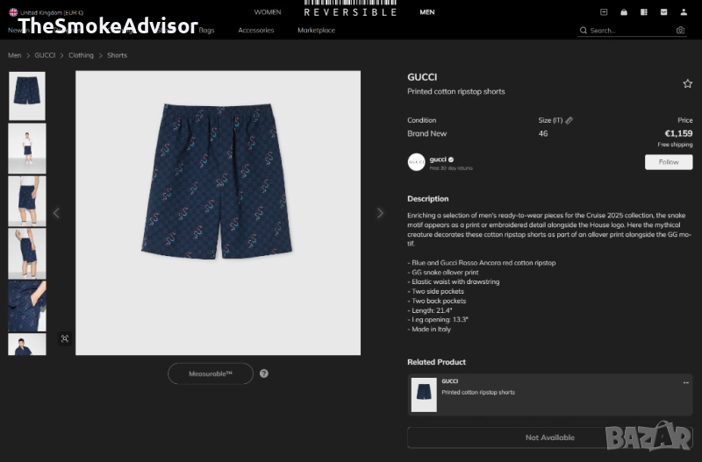Viewport: 702px width, 462px height.
Task: Open the messages inbox icon
Action: (664, 12)
